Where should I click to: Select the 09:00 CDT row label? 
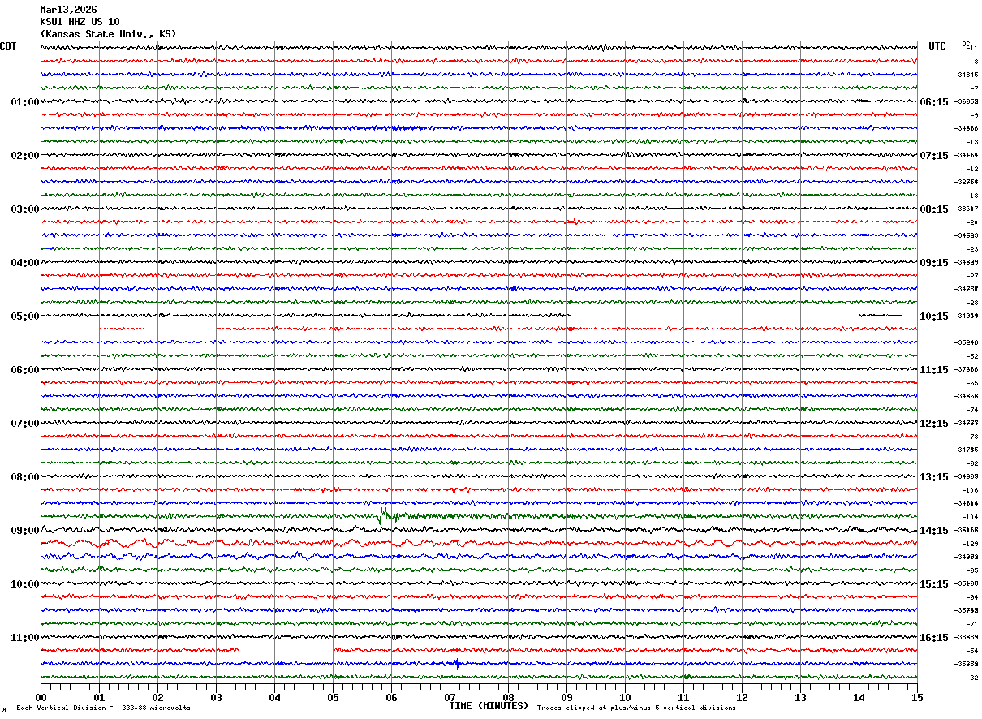(25, 531)
